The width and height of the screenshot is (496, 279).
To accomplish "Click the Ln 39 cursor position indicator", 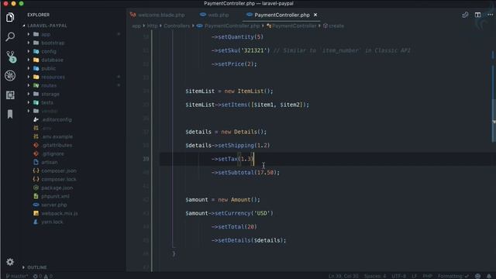I will coord(343,276).
